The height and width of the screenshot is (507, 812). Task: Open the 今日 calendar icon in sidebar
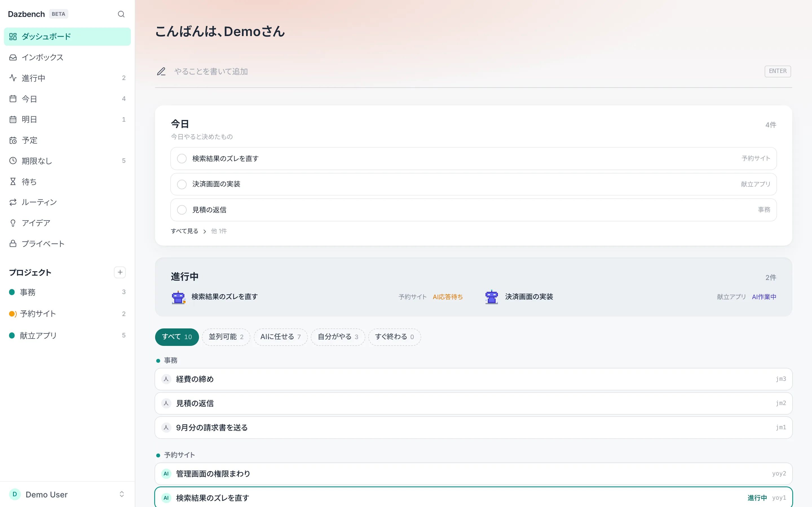click(13, 99)
